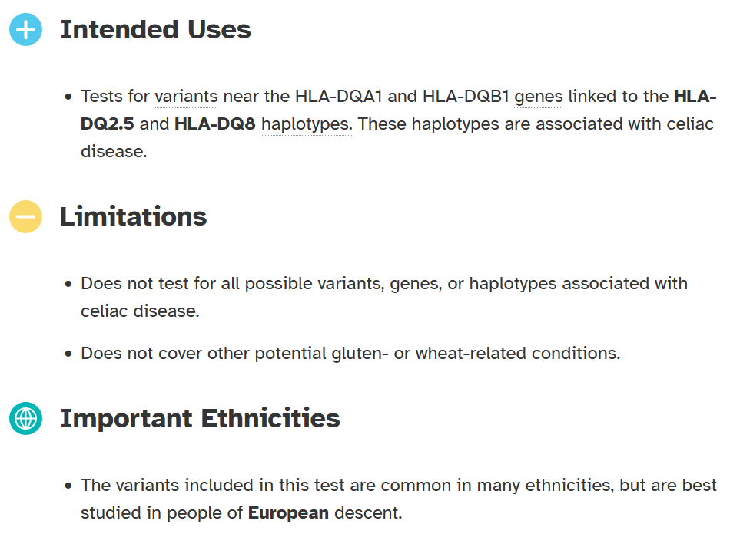Viewport: 740px width, 537px height.
Task: Click the blue plus icon beside Intended Uses
Action: pyautogui.click(x=25, y=30)
